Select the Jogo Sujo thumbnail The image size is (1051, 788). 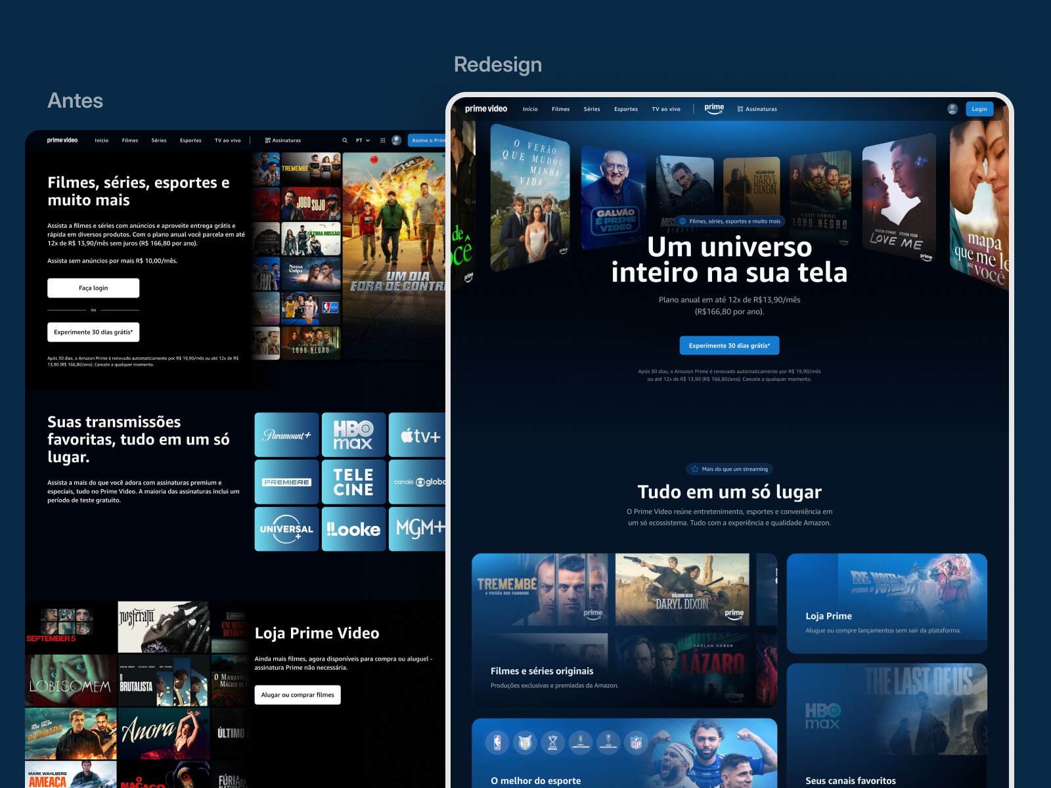(311, 204)
